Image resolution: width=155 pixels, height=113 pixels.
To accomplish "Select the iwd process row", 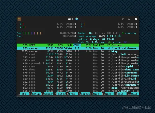I will (x=78, y=79).
